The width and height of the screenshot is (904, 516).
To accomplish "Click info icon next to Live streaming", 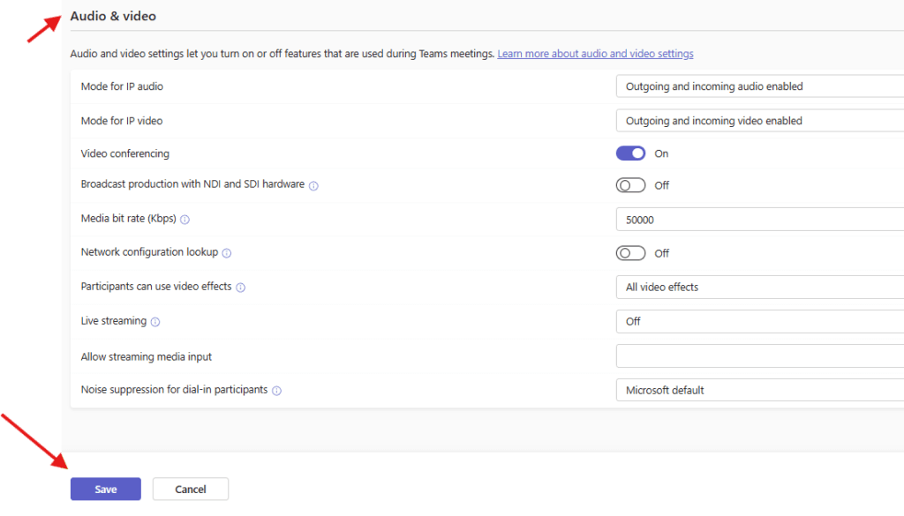I will coord(155,322).
